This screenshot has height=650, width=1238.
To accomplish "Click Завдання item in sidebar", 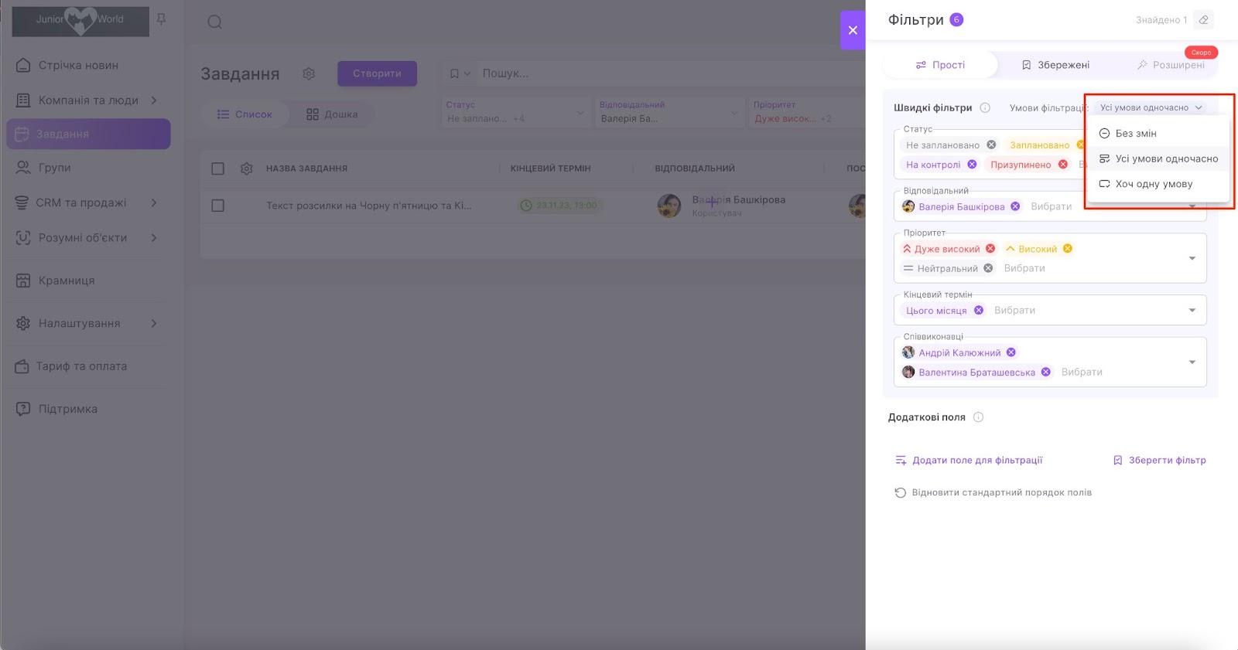I will click(x=88, y=134).
